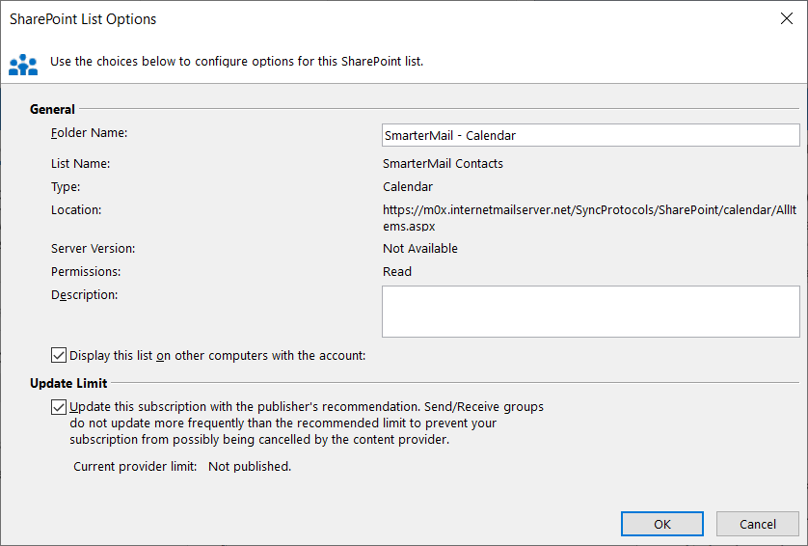Click the SharePoint List Options title text
808x546 pixels.
(83, 19)
